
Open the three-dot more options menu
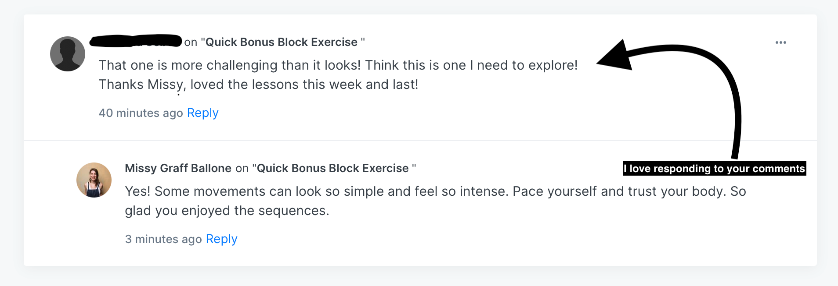tap(780, 42)
